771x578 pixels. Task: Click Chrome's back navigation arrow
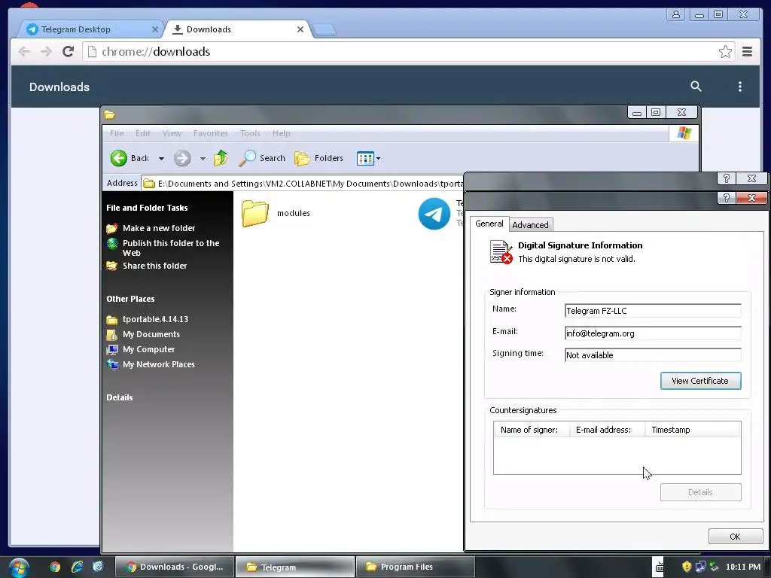[x=24, y=52]
